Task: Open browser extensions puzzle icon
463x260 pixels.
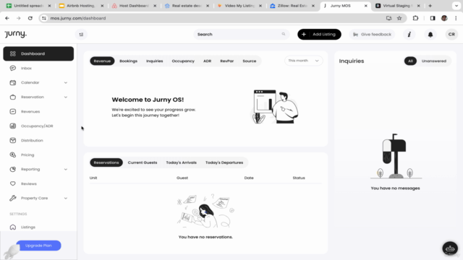Action: (415, 18)
